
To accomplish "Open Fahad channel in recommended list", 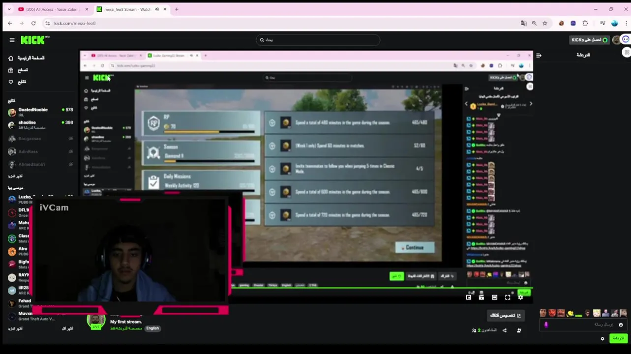I will [20, 303].
